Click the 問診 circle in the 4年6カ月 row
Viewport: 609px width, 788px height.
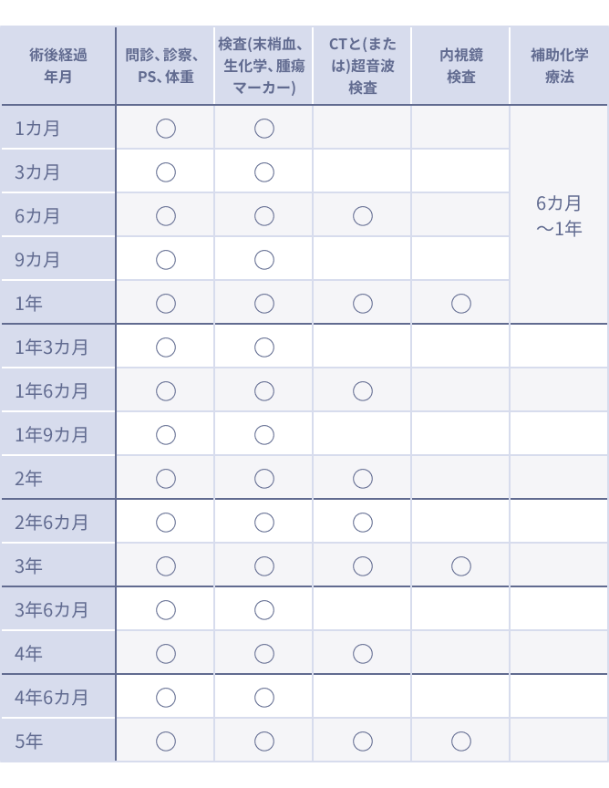165,697
